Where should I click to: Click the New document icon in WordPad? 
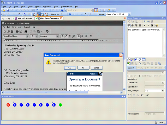(x=5, y=31)
